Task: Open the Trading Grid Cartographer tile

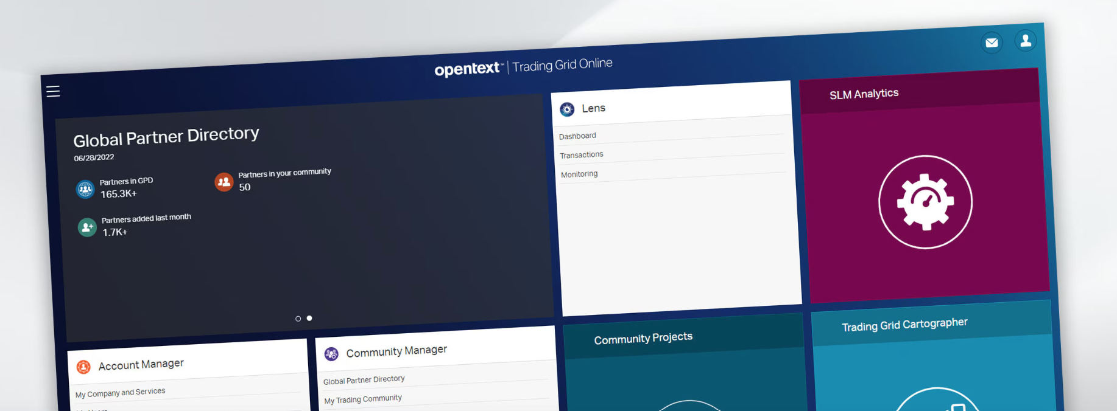Action: [933, 356]
